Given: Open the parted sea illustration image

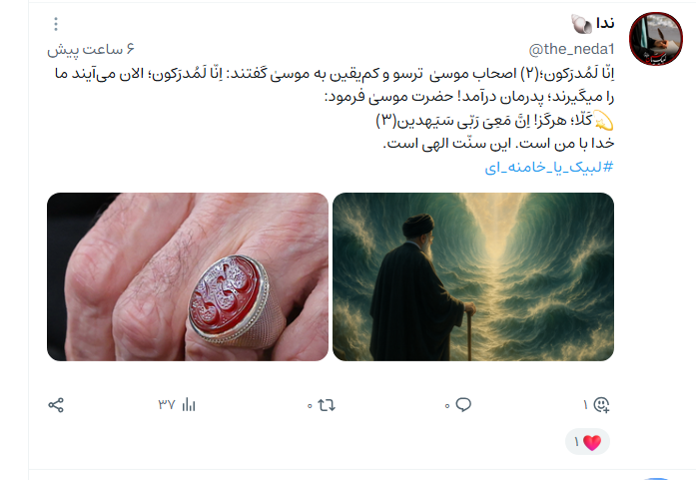Looking at the screenshot, I should click(x=473, y=276).
